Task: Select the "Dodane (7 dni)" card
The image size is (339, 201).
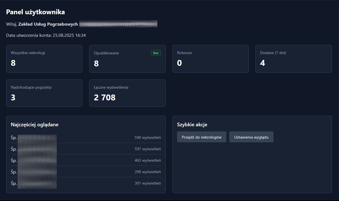Action: (x=293, y=59)
